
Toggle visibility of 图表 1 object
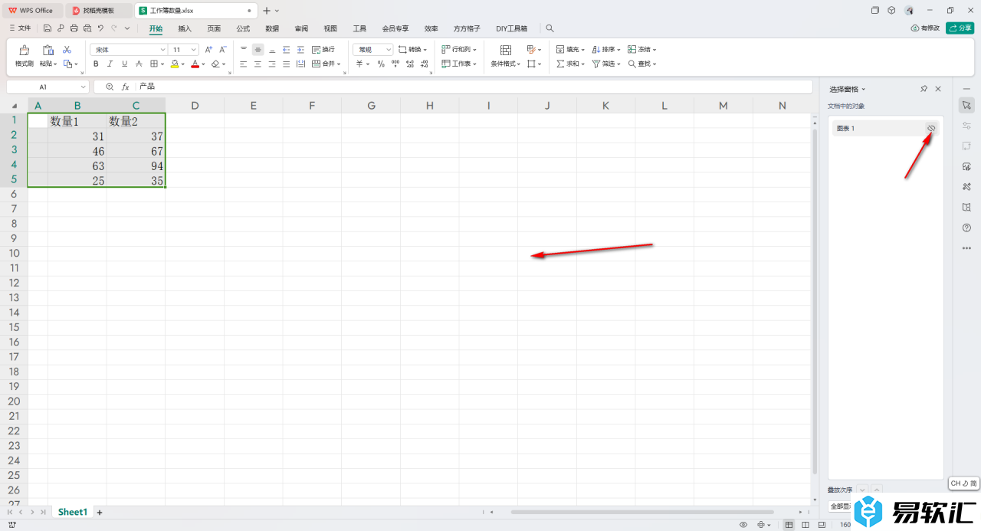[x=930, y=128]
